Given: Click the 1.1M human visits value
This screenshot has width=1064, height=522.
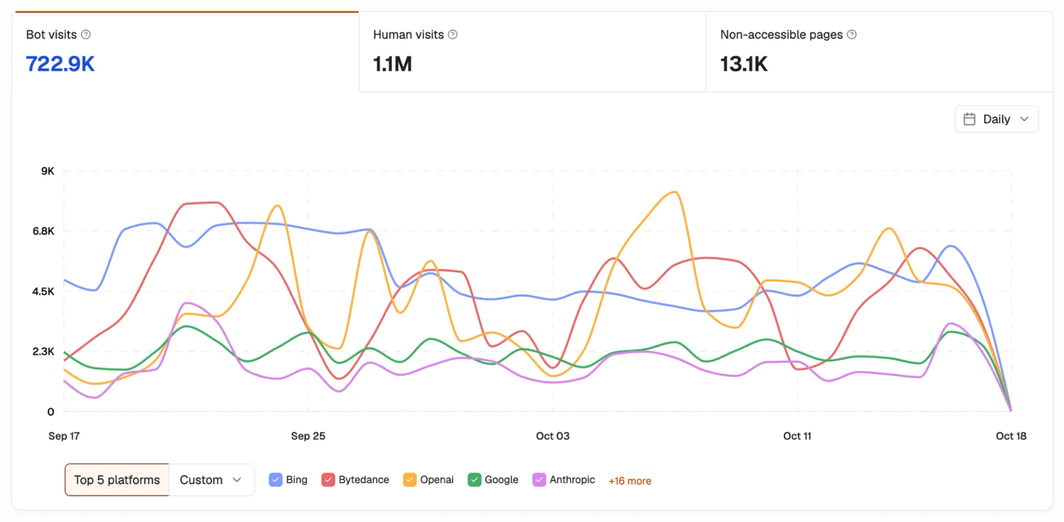Looking at the screenshot, I should [392, 64].
